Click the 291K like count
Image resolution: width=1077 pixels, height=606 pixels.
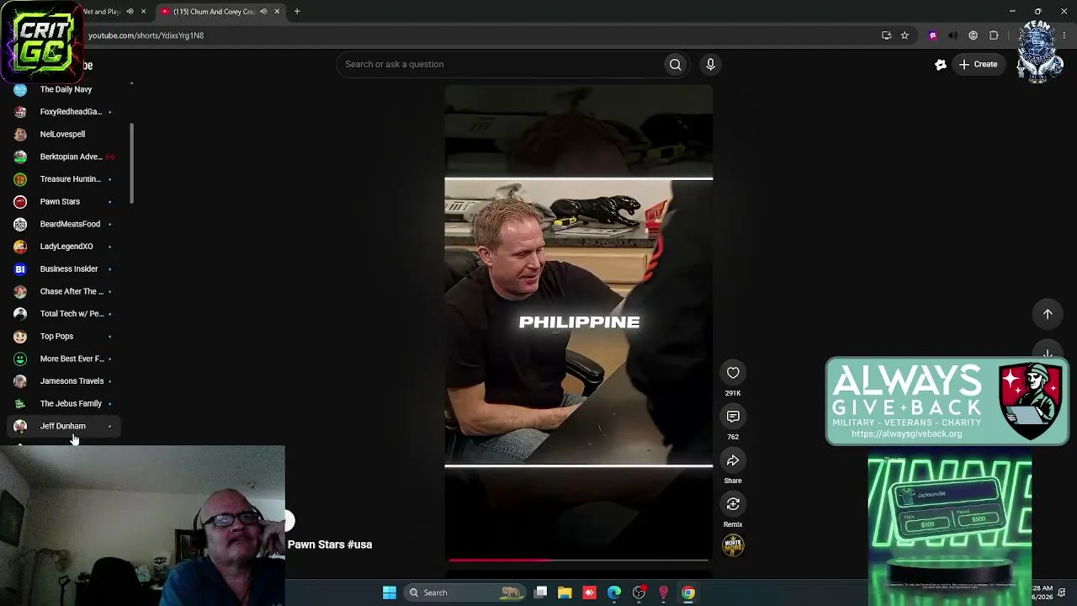(733, 393)
